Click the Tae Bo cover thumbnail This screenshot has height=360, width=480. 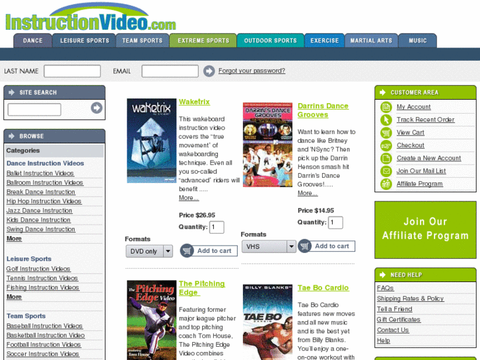coord(267,322)
